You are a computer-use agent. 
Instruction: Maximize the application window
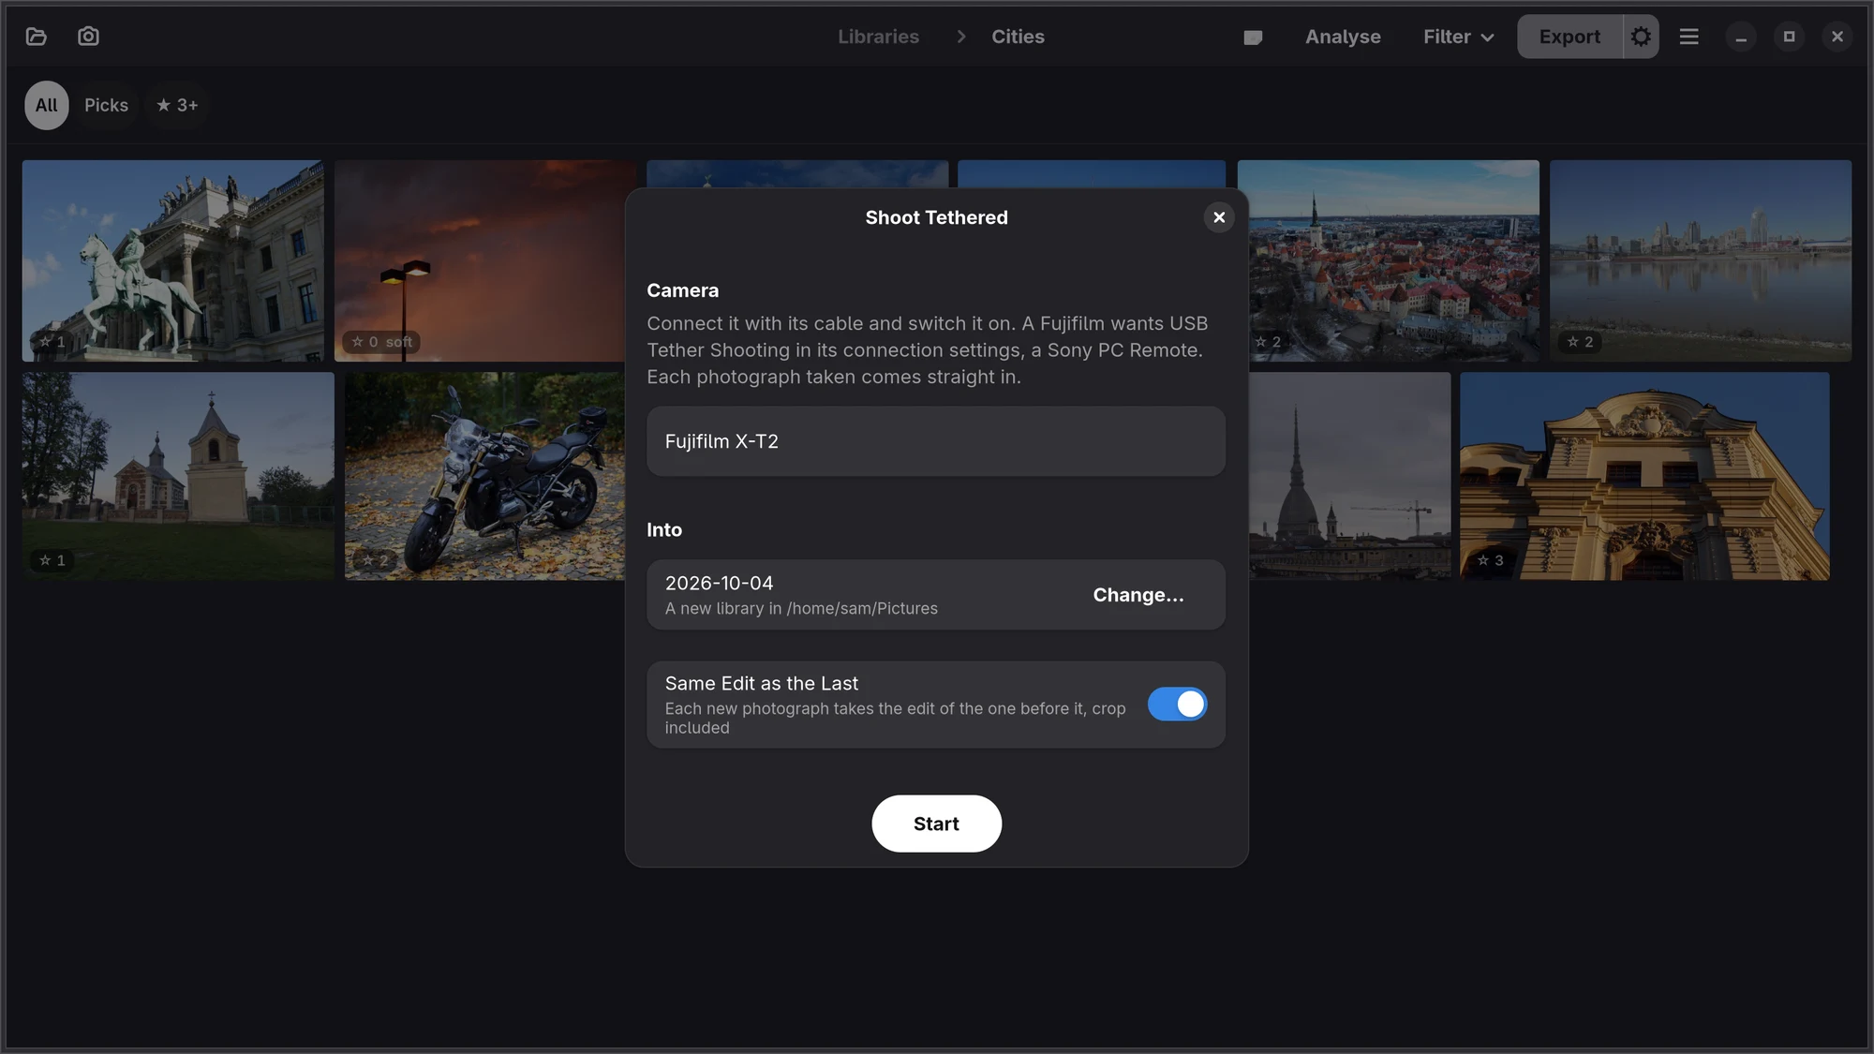click(x=1789, y=37)
